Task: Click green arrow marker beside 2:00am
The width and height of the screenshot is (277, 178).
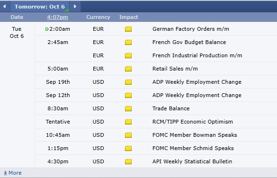Action: 47,29
